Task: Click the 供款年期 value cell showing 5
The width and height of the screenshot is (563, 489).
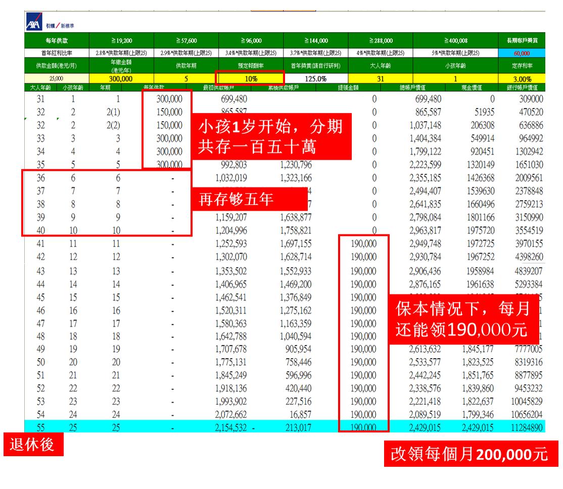Action: tap(186, 79)
